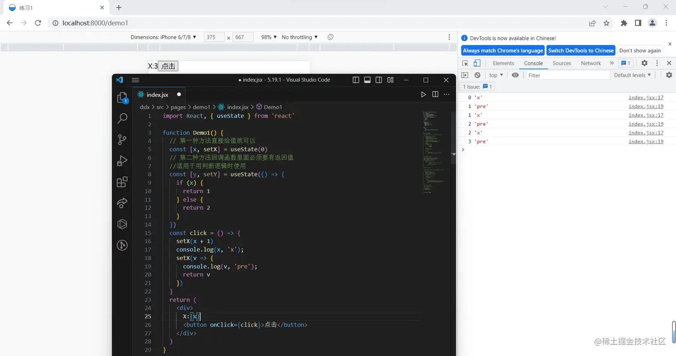Open the Run and Debug view

(x=122, y=160)
